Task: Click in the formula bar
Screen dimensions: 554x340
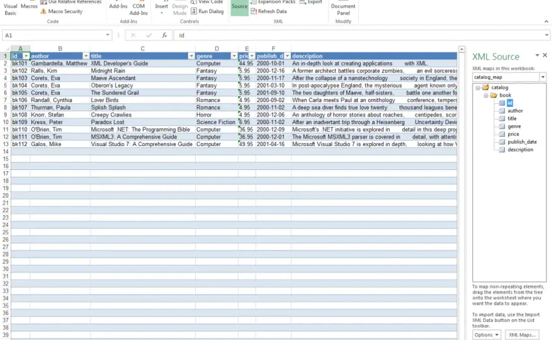Action: [x=359, y=35]
